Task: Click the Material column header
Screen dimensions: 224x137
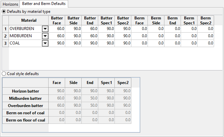Action: (29, 20)
